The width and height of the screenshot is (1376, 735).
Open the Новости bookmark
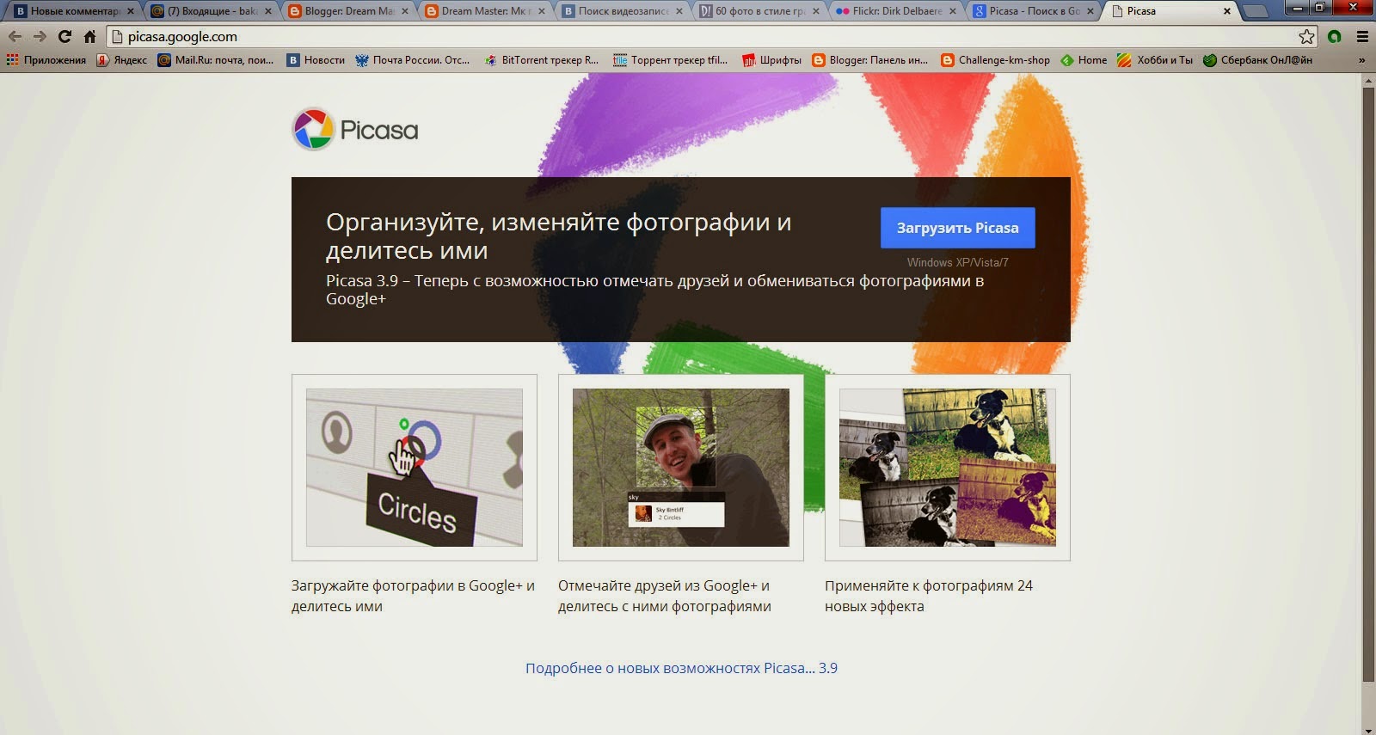point(316,60)
